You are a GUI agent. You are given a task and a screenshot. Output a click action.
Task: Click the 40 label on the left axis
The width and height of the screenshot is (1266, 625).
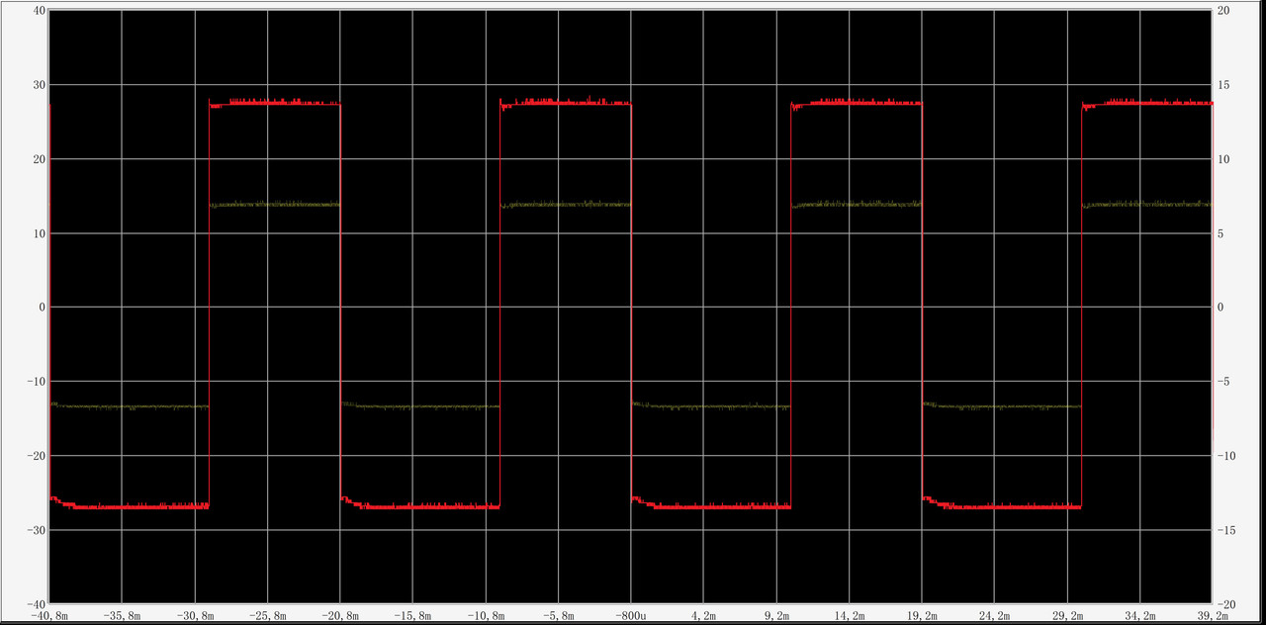click(x=39, y=10)
